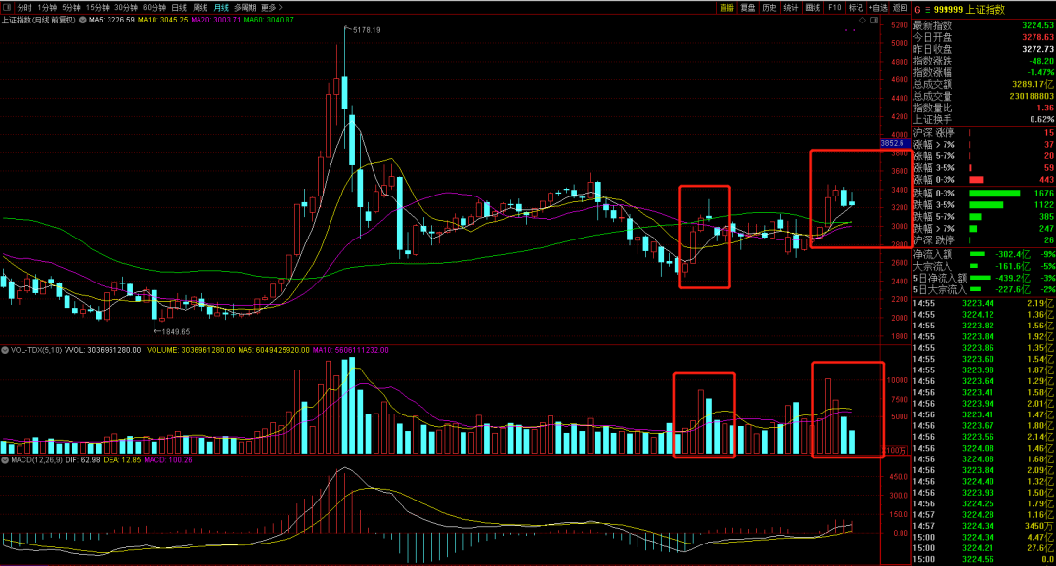Click the MA60: 3040.87 legend text

tap(269, 21)
